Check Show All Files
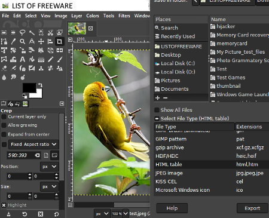This screenshot has height=218, width=269. (x=157, y=110)
